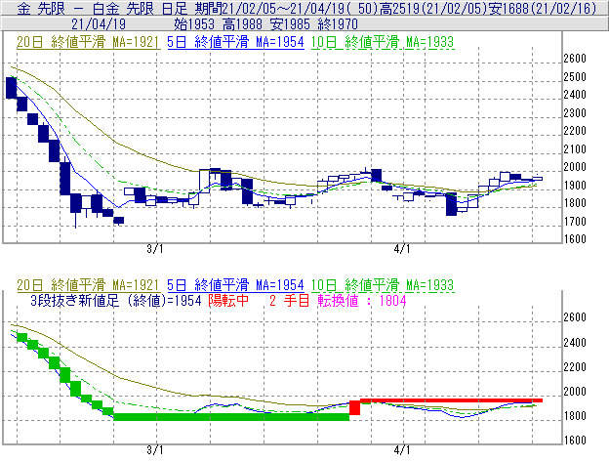This screenshot has height=462, width=609.
Task: Click the 4/1 date label under the lower chart
Action: [402, 450]
